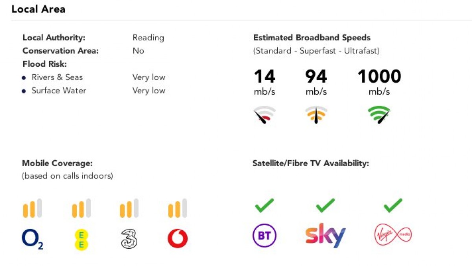Screen dimensions: 472x266
Task: Select the Three network logo
Action: coord(129,239)
